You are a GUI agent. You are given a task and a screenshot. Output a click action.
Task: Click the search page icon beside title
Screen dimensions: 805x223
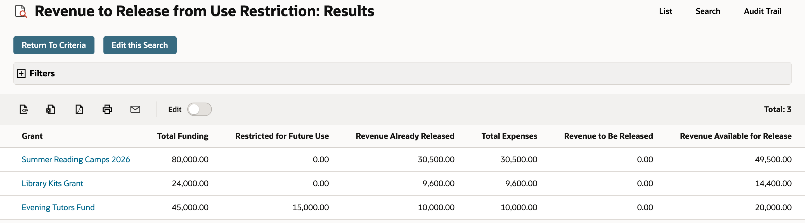(21, 11)
